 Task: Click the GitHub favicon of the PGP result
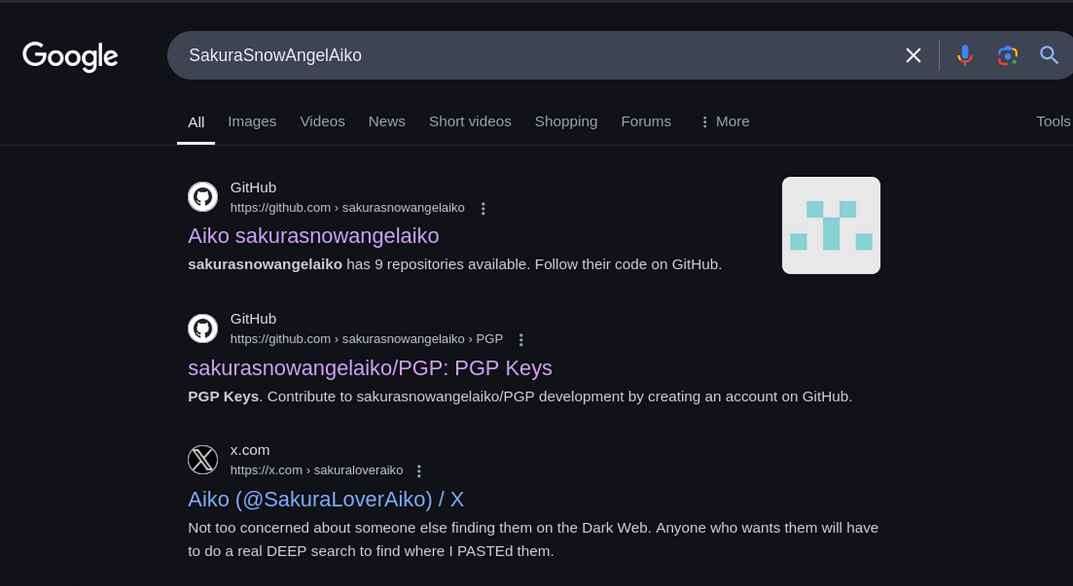coord(203,329)
